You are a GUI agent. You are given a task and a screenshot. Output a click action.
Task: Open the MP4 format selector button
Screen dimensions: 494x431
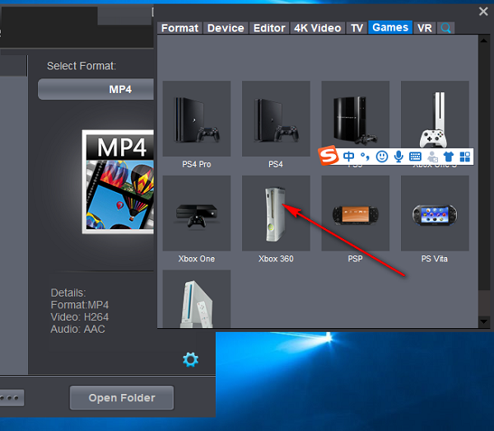pos(96,89)
